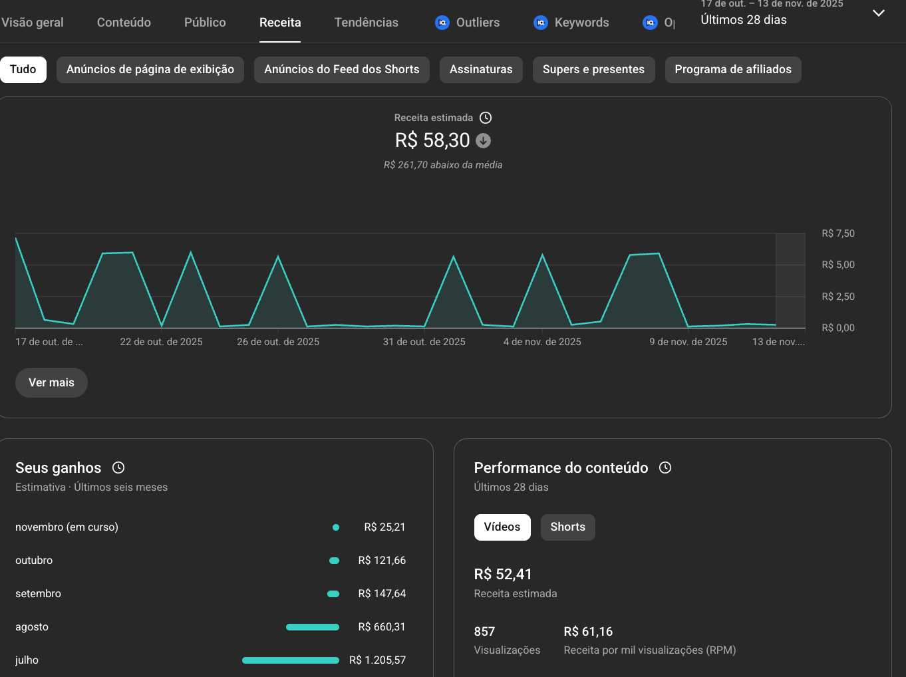
Task: Select the Vídeos performance toggle
Action: 502,527
